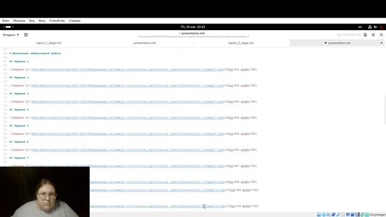Select the active modified presentation.md tab
Image resolution: width=386 pixels, height=217 pixels.
point(337,43)
